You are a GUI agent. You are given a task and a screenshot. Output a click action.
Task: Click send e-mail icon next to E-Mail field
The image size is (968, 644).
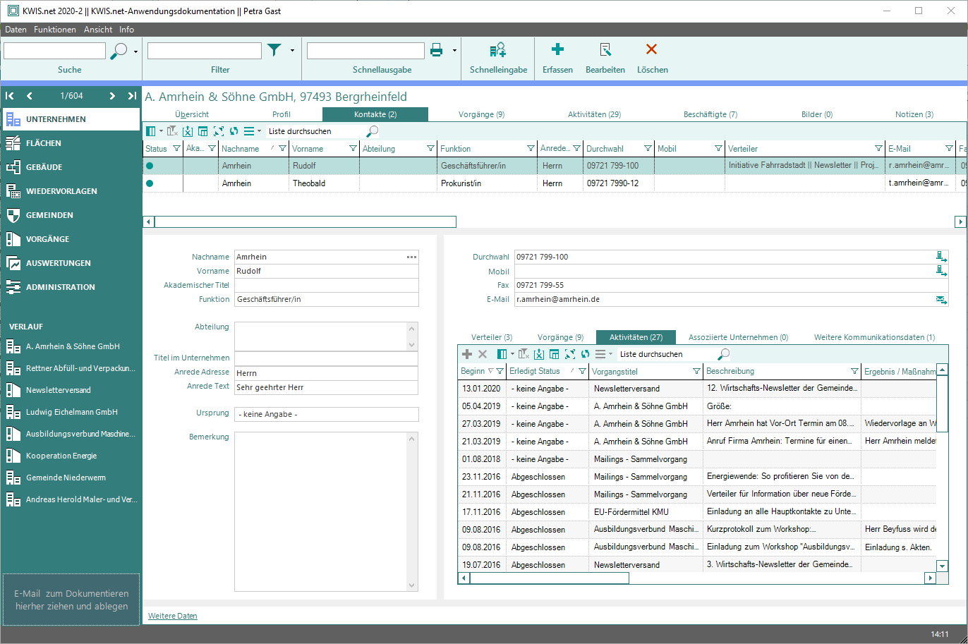coord(941,299)
